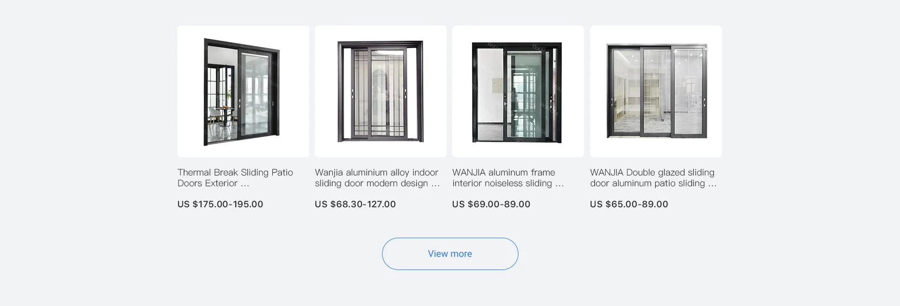
Task: Click the US $68.30-127.00 price
Action: point(355,204)
